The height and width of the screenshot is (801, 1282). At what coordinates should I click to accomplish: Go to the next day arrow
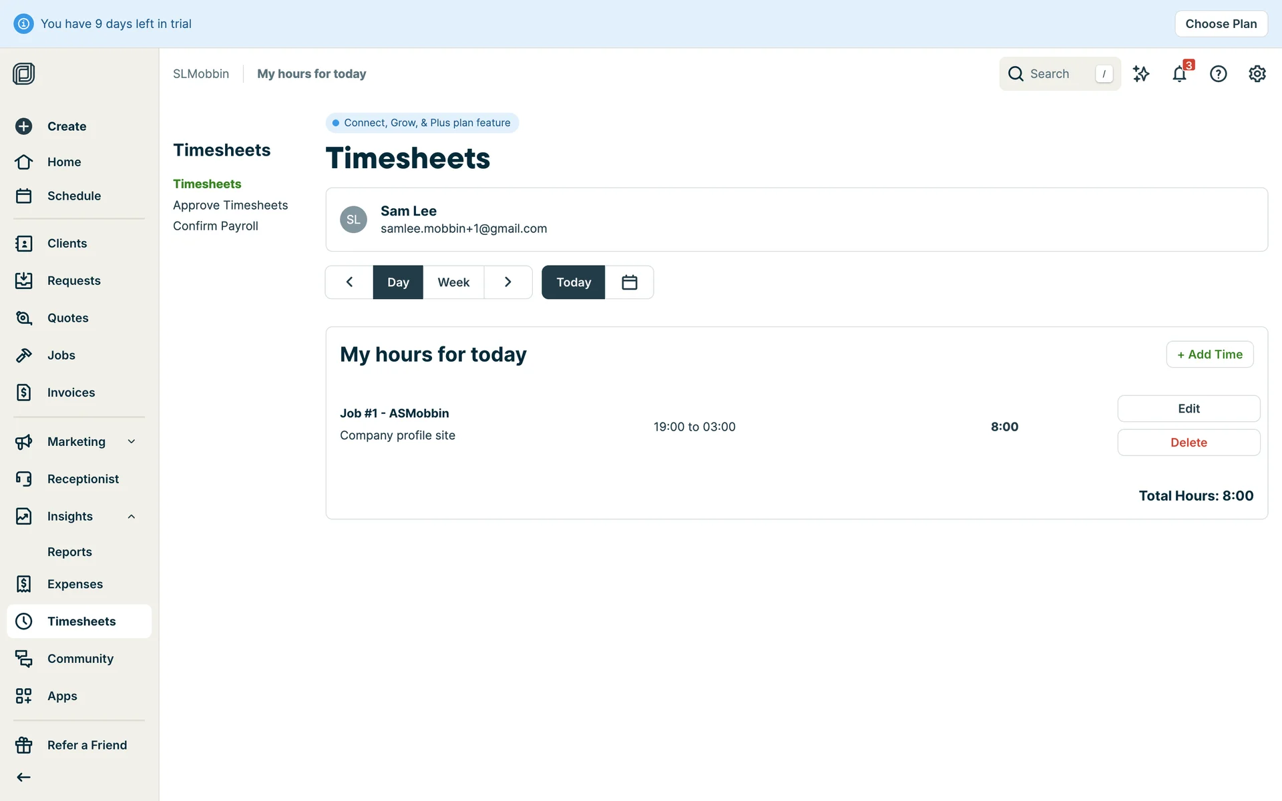click(x=507, y=282)
